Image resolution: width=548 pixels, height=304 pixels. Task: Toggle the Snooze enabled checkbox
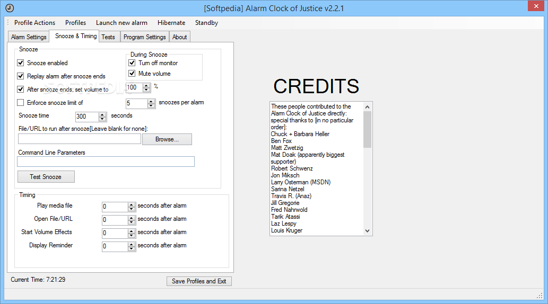click(x=21, y=63)
